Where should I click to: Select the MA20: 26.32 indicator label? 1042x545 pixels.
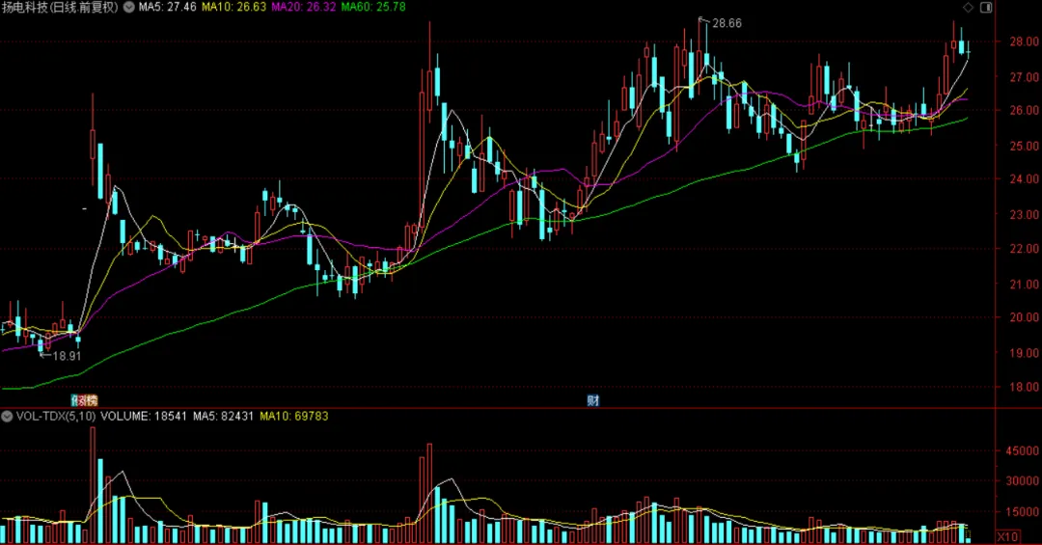click(x=304, y=8)
